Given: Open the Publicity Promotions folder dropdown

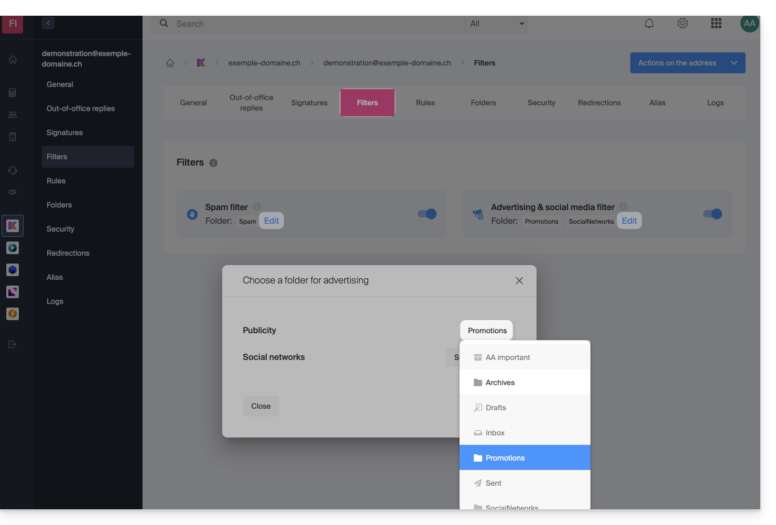Looking at the screenshot, I should [487, 331].
